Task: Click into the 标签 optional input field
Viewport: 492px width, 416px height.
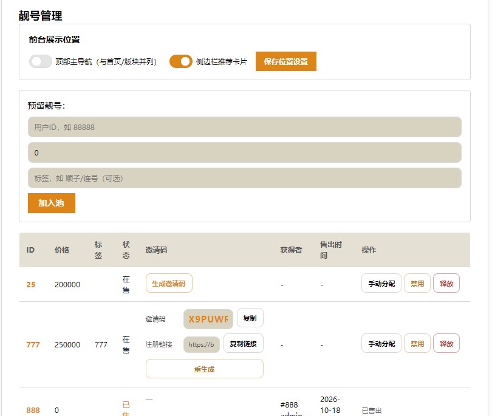Action: coord(244,178)
